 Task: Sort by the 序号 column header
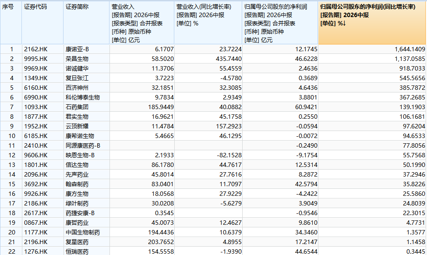[x=11, y=23]
